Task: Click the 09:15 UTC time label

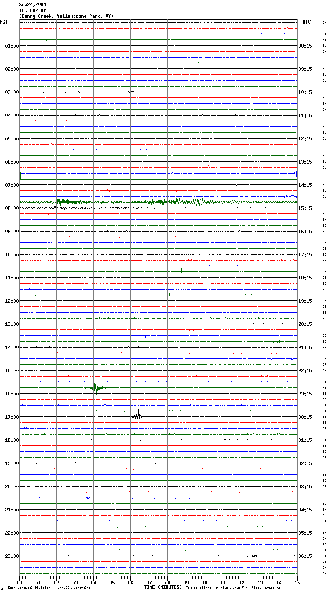Action: [x=305, y=69]
